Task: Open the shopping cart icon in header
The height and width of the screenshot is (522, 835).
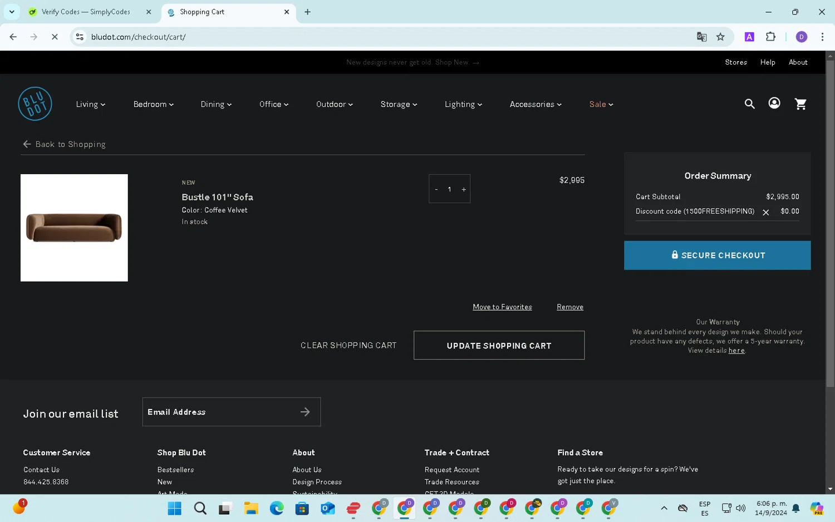Action: (x=800, y=104)
